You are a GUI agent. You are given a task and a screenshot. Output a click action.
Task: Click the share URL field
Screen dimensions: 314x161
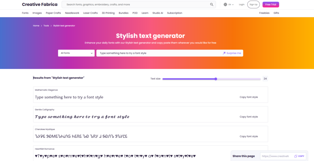[276, 156]
